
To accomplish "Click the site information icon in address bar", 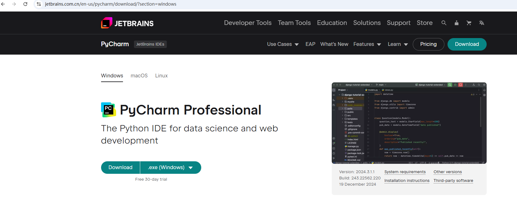I will [x=39, y=4].
